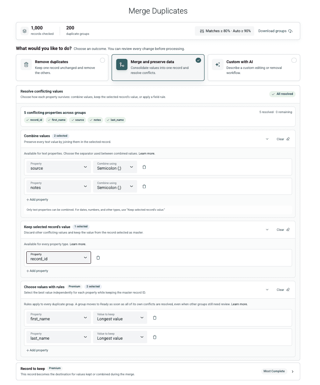Screen dimensions: 320x385
Task: Open the source property dropdown
Action: (x=59, y=167)
